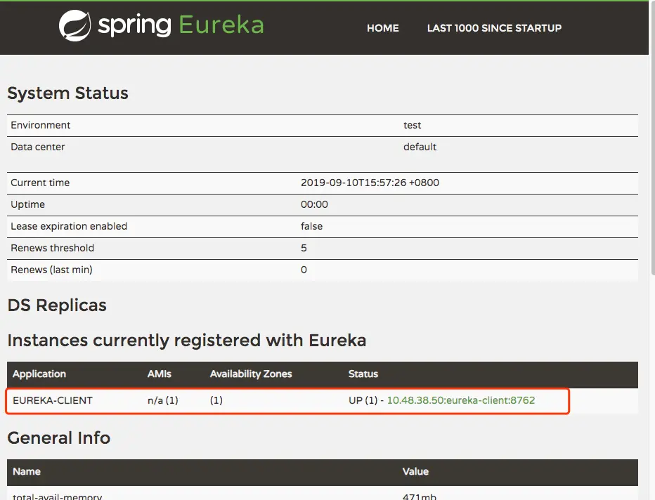
Task: Open LAST 1000 SINCE STARTUP page
Action: [494, 28]
